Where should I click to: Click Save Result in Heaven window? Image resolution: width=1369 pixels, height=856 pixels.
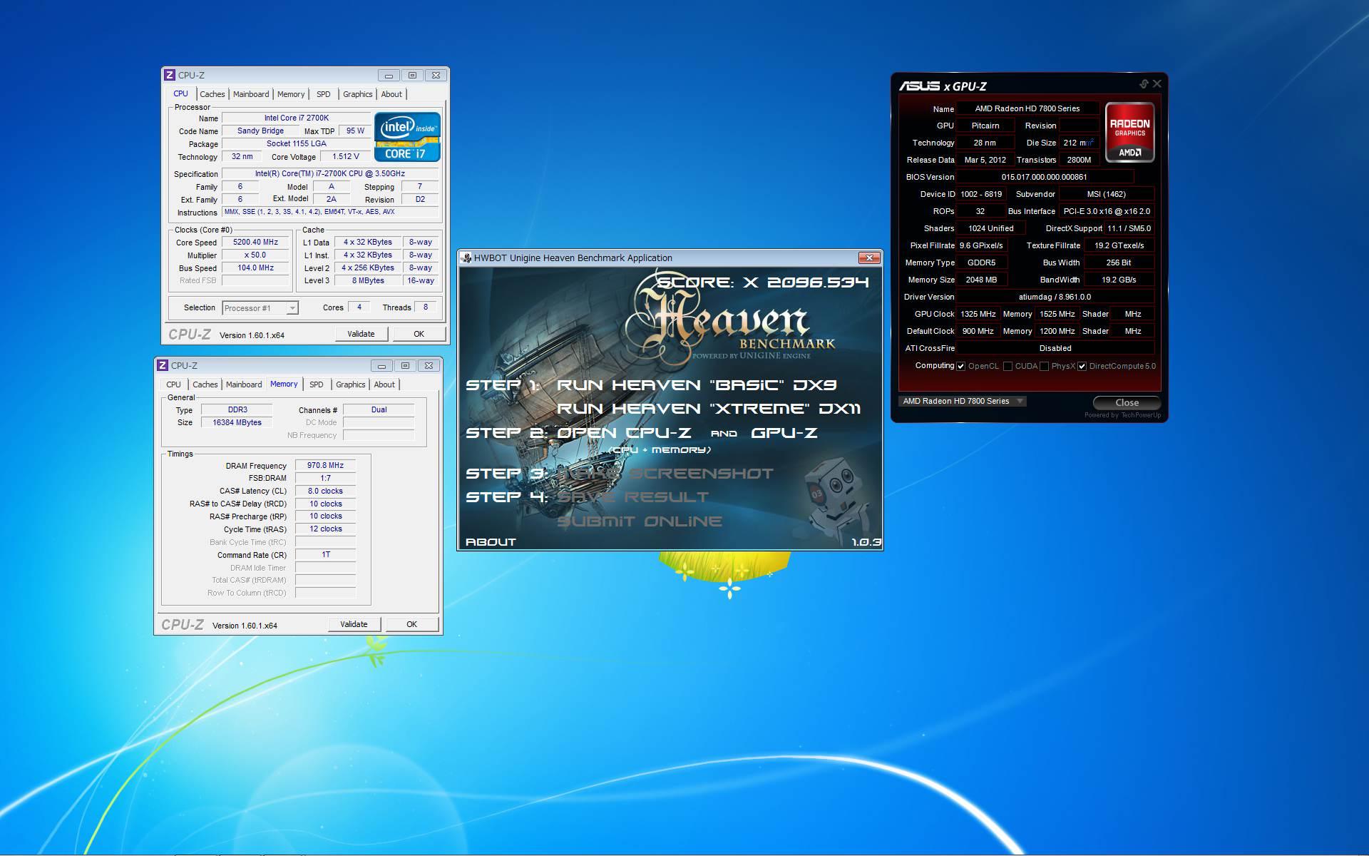coord(633,497)
